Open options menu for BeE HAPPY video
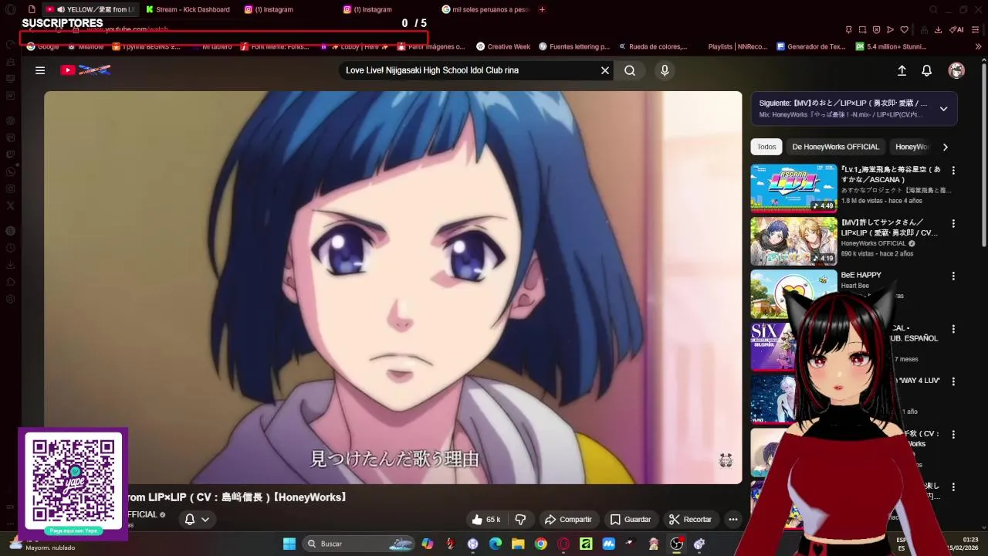Viewport: 988px width, 556px height. coord(953,276)
